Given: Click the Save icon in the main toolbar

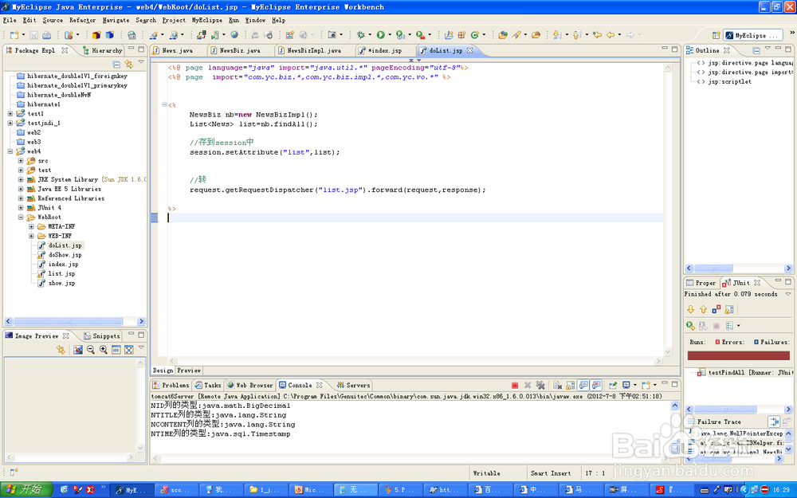Looking at the screenshot, I should pos(33,35).
